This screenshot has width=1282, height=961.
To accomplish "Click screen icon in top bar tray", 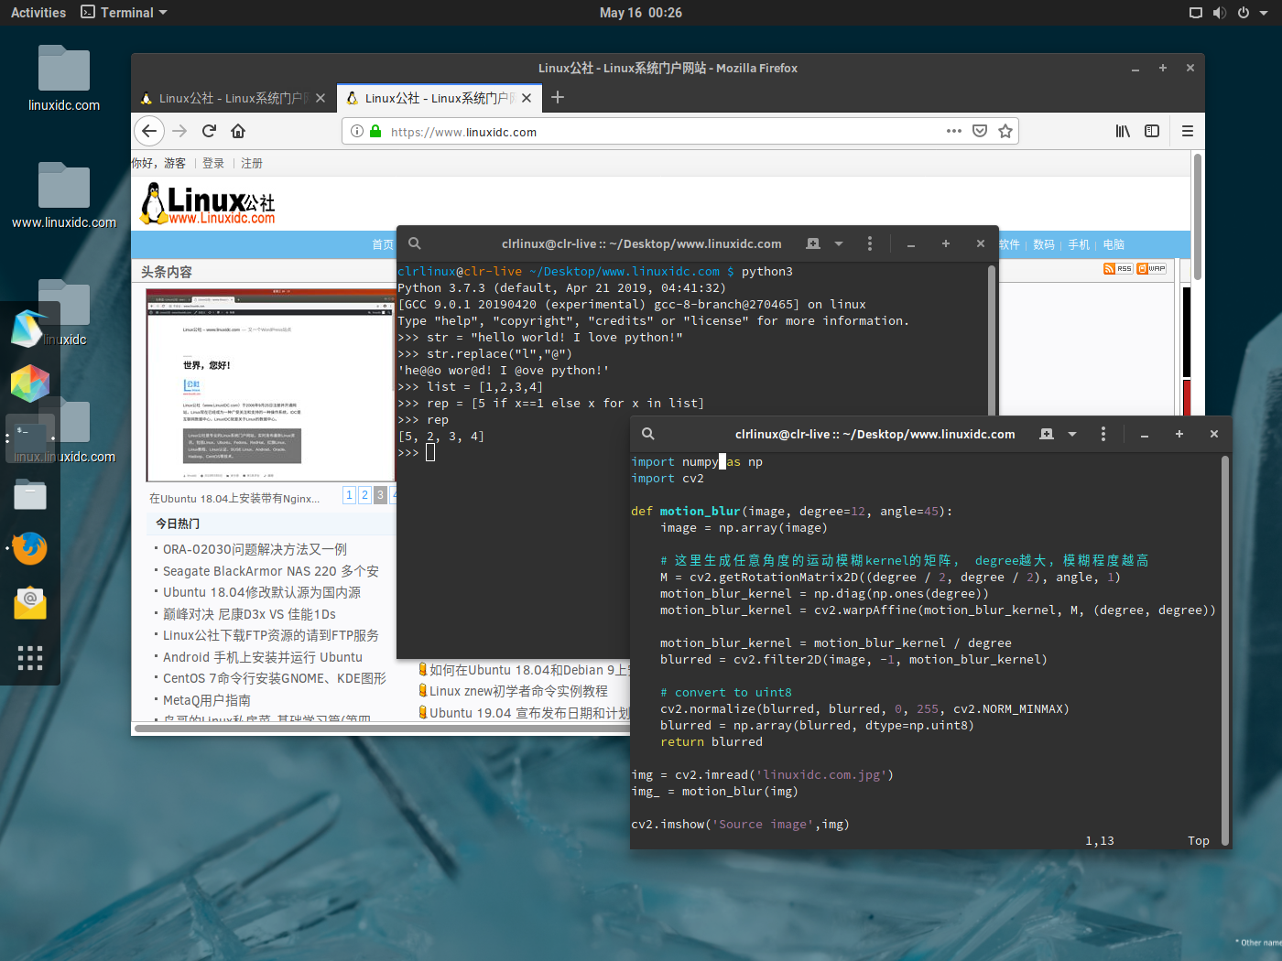I will (x=1195, y=13).
